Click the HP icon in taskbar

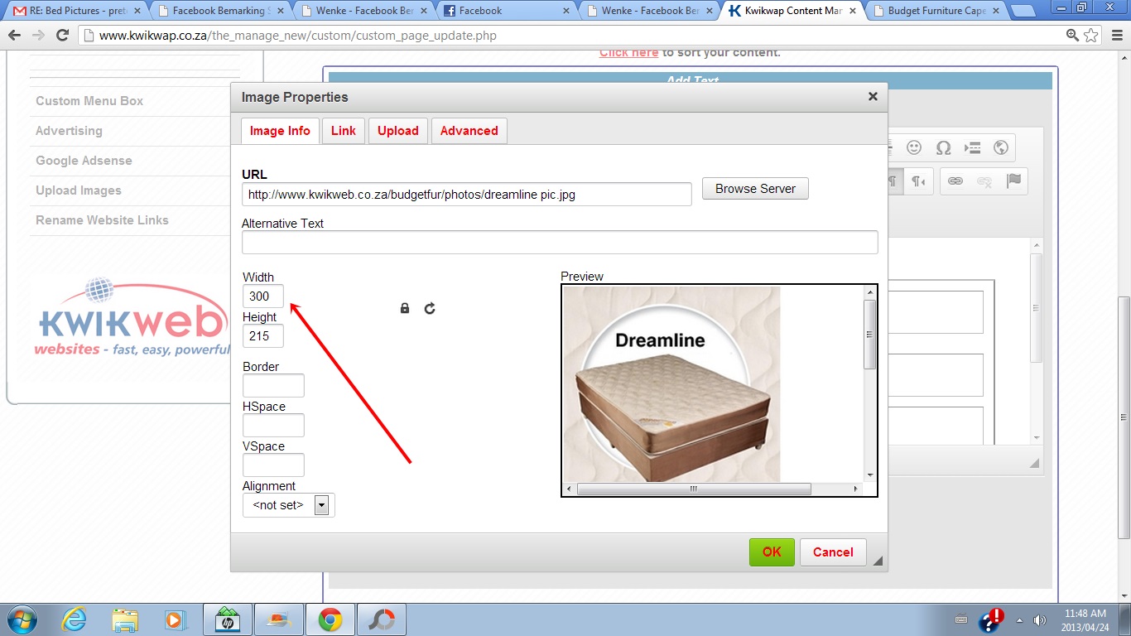pyautogui.click(x=226, y=619)
